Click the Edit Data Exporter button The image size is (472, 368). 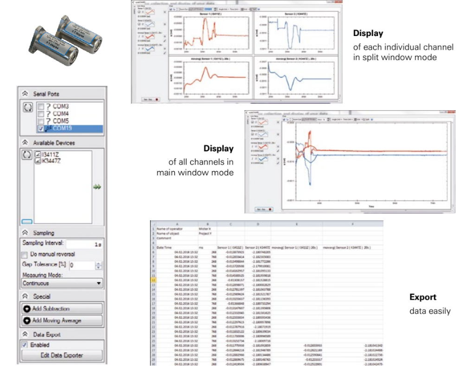point(62,355)
